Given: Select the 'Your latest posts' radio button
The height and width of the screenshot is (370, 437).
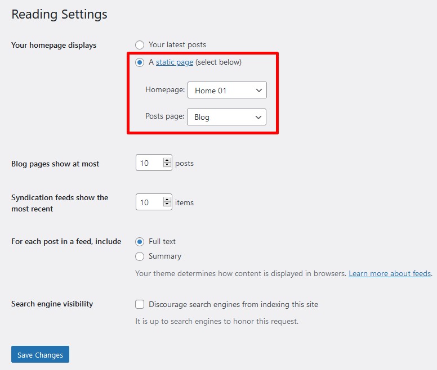Looking at the screenshot, I should [x=140, y=45].
